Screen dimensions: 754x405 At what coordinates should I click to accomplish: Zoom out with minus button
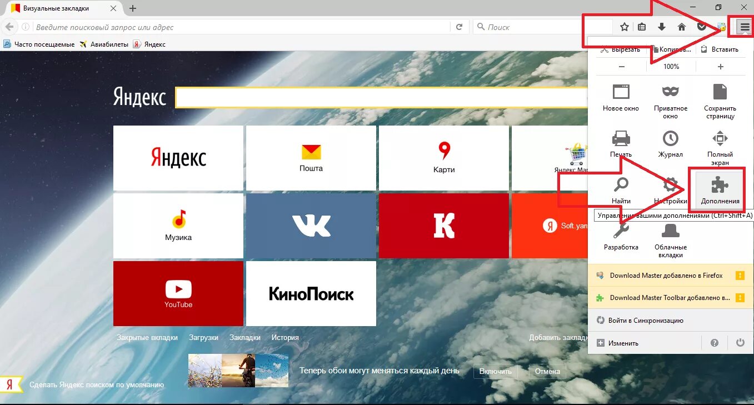click(621, 67)
